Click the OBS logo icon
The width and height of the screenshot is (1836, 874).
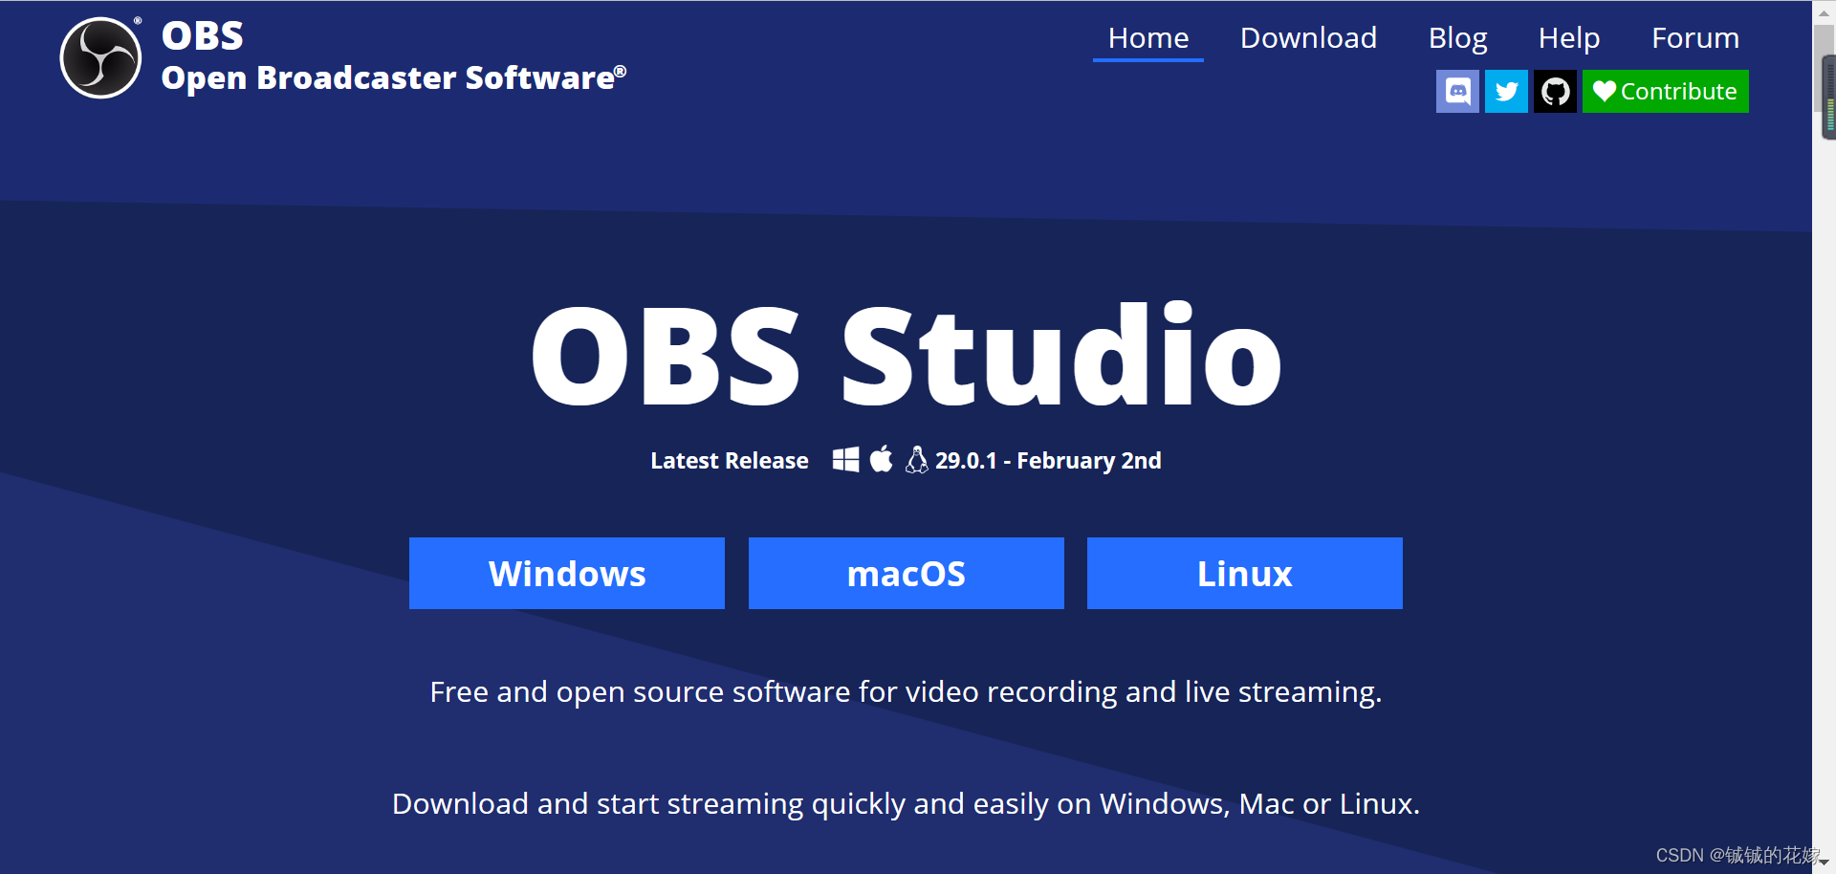[100, 58]
